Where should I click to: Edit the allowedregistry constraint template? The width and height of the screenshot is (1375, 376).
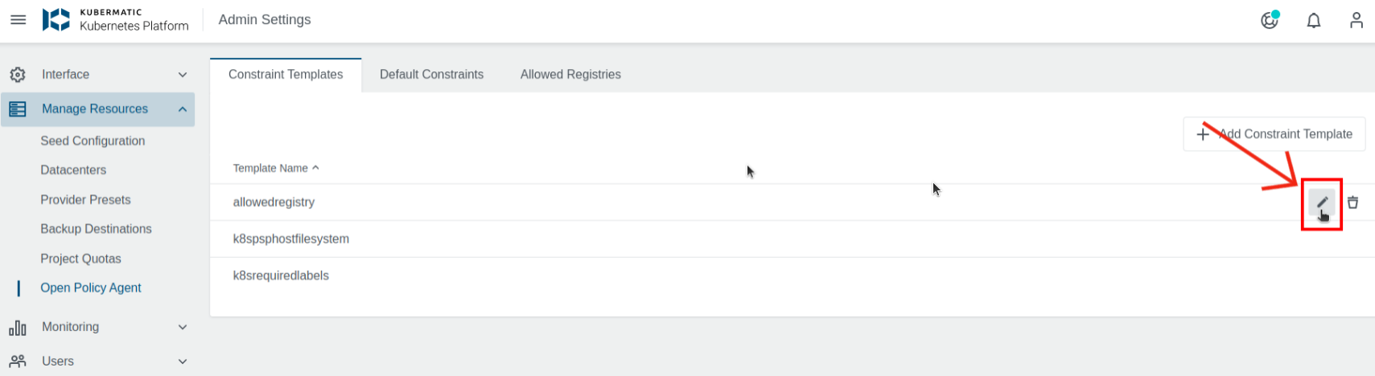coord(1322,202)
